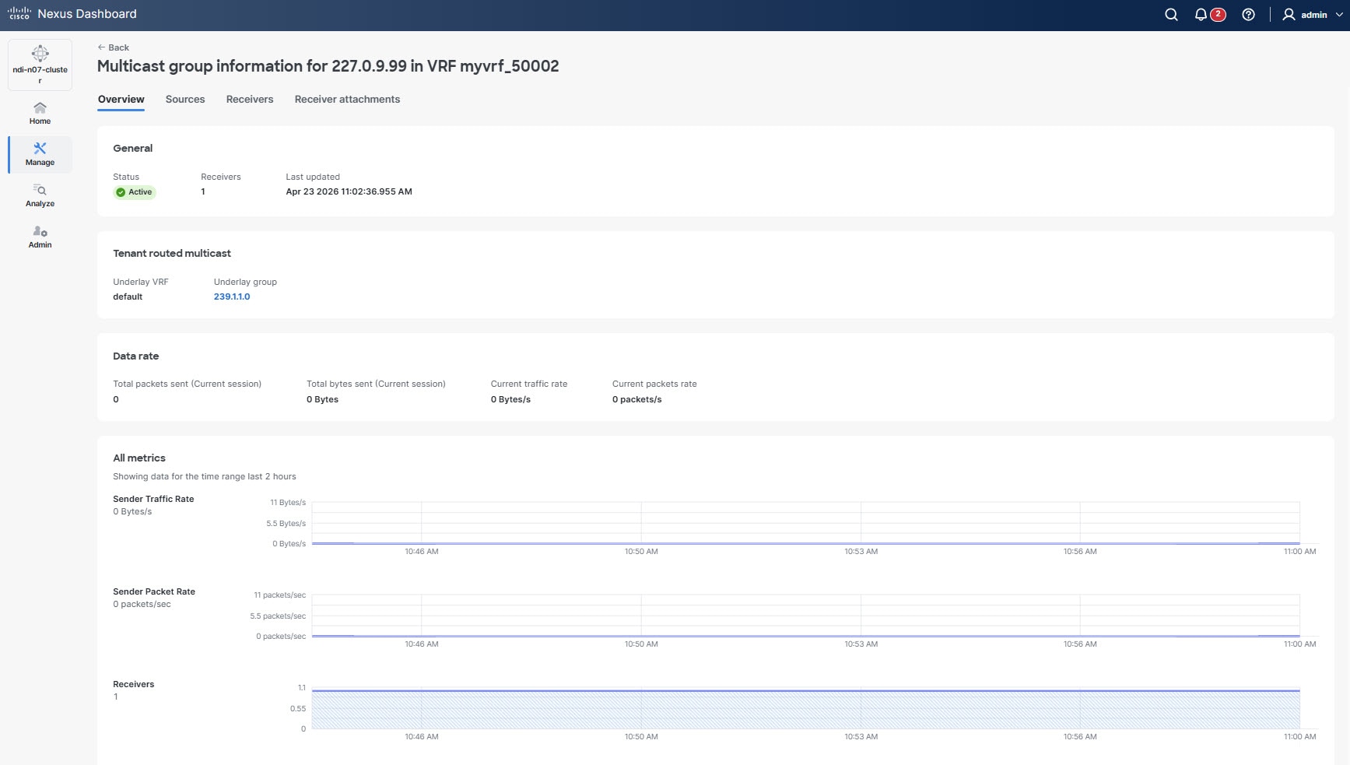Open the Admin section in the sidebar
The height and width of the screenshot is (765, 1350).
(x=40, y=237)
